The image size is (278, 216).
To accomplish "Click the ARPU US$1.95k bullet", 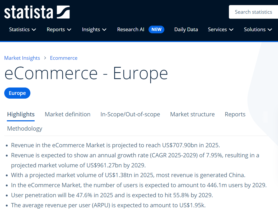I will pyautogui.click(x=108, y=205).
